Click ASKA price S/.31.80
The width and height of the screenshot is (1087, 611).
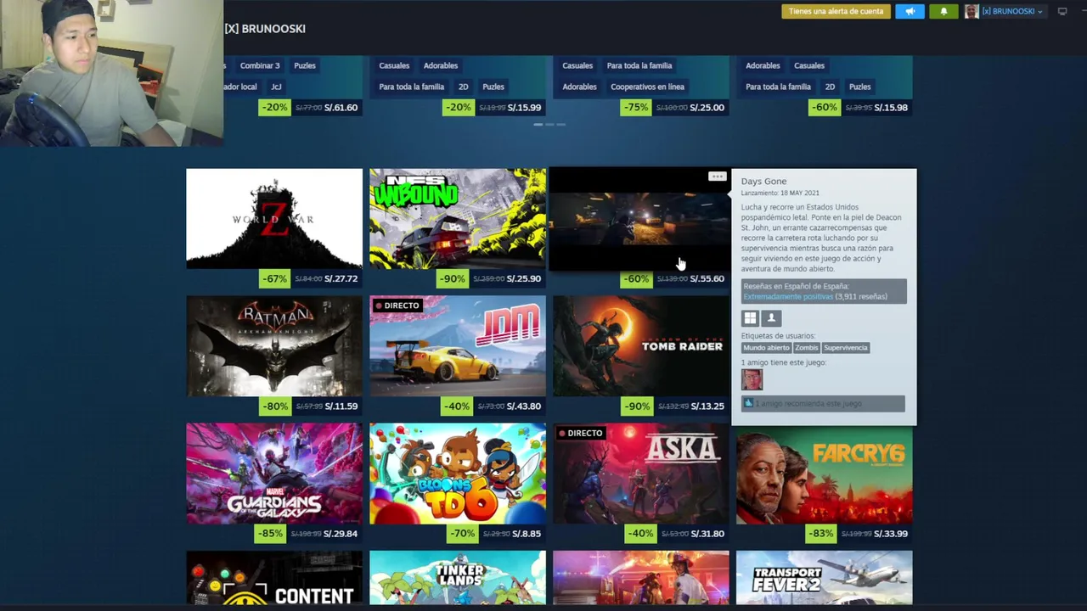(x=707, y=534)
